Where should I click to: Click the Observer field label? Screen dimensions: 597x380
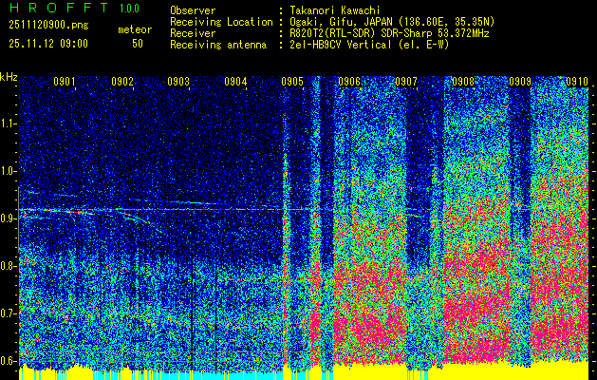[x=193, y=10]
